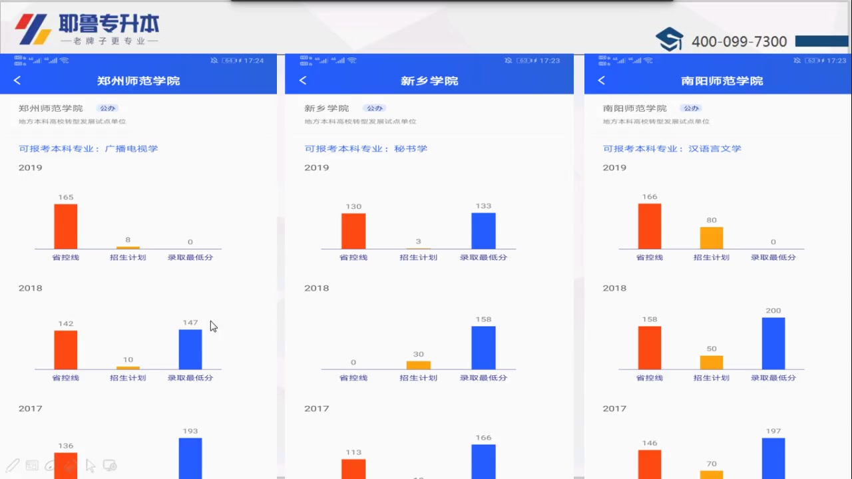Go back from 新乡学院 page
Image resolution: width=852 pixels, height=479 pixels.
(303, 80)
